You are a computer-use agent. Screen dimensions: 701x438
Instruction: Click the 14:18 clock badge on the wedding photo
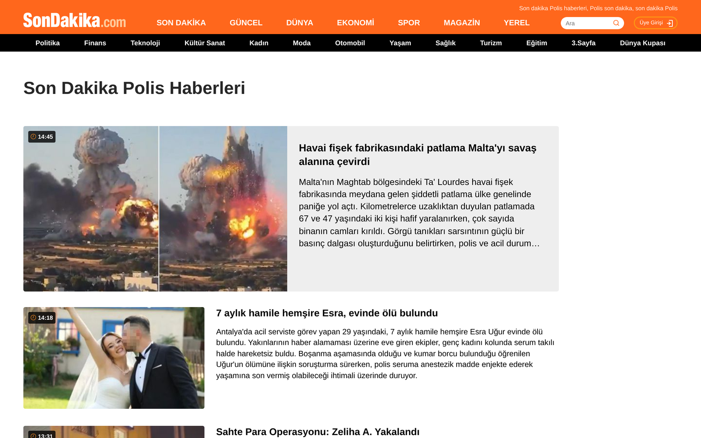[42, 318]
